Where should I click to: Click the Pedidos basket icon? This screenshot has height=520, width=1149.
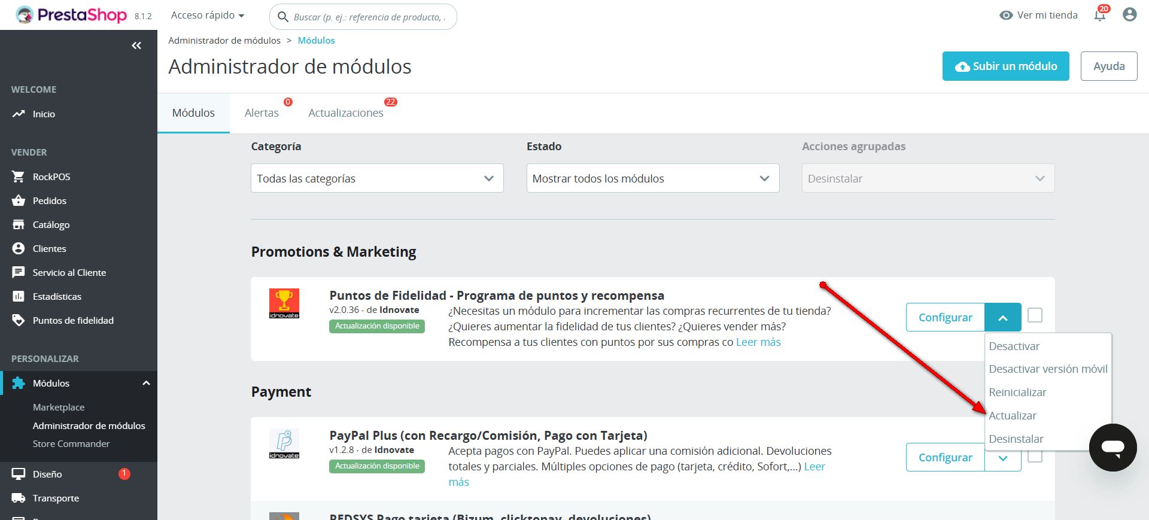(19, 200)
